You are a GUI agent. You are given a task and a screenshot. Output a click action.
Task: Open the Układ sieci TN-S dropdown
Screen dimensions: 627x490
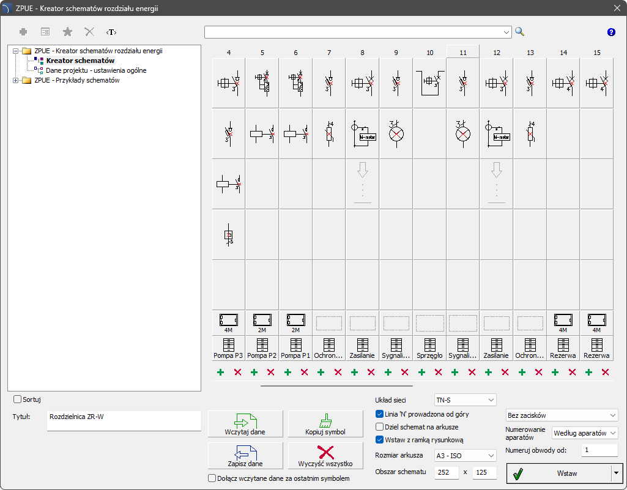click(x=465, y=400)
